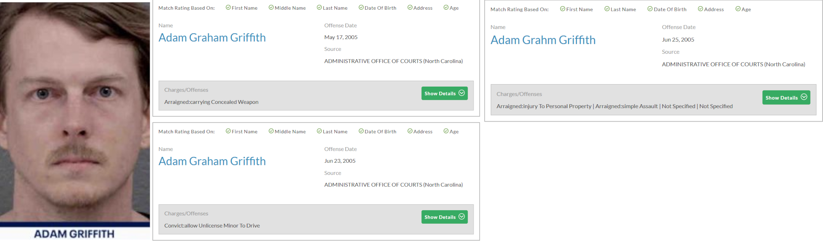Toggle Middle Name check in Jun 23, 2005 record
This screenshot has width=823, height=241.
271,131
